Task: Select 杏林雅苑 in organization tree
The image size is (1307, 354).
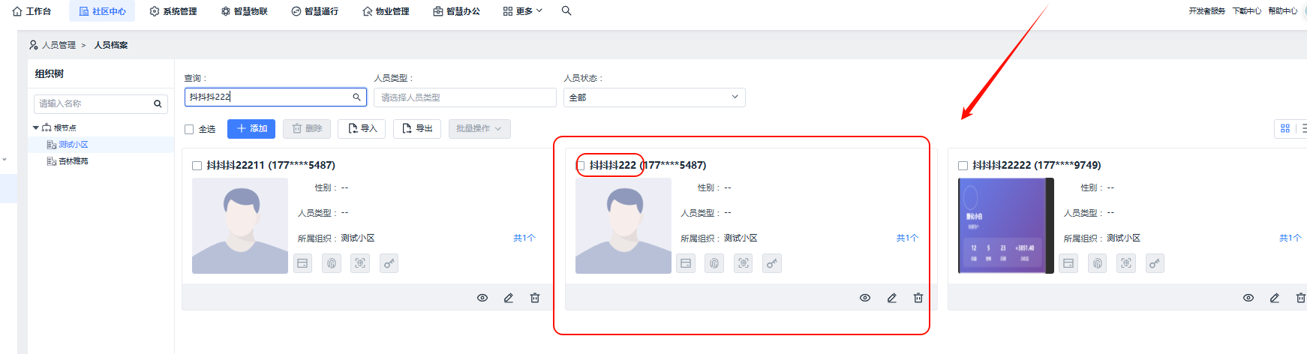Action: pos(74,161)
